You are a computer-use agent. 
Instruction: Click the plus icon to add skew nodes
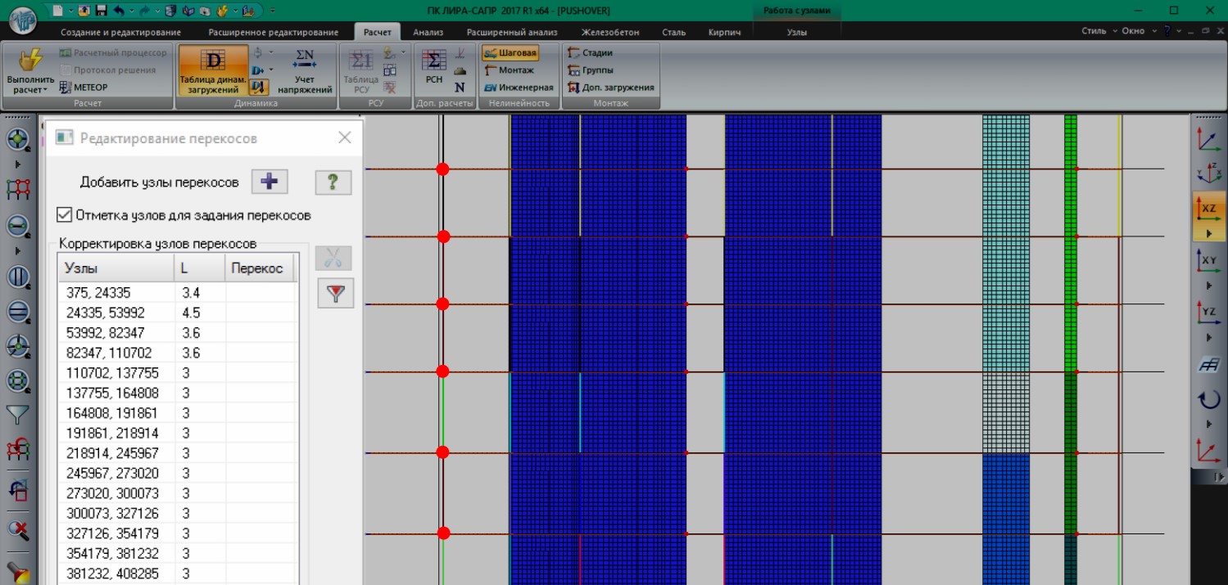(x=270, y=182)
